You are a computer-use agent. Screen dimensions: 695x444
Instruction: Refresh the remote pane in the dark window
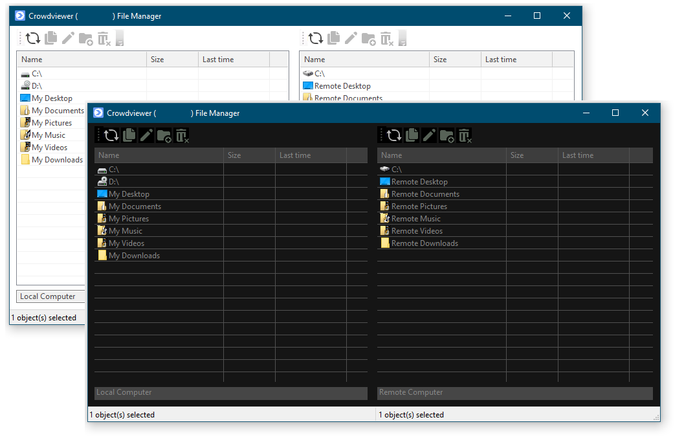[x=394, y=135]
